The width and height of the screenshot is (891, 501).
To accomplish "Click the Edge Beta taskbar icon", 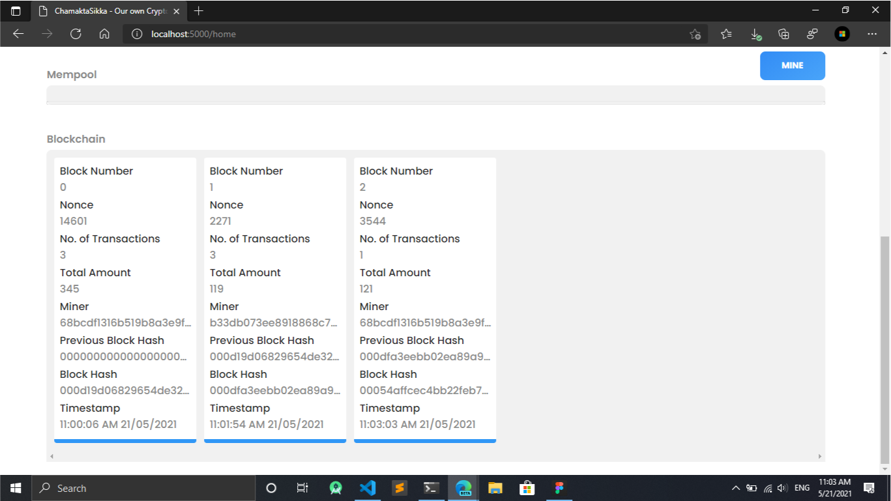I will pyautogui.click(x=463, y=488).
